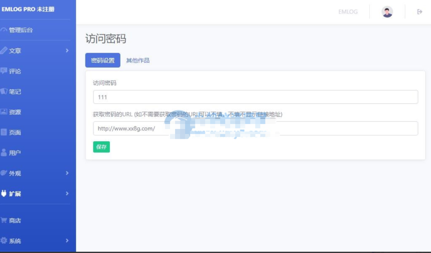Select the URL input with xx8g.com
Image resolution: width=431 pixels, height=253 pixels.
click(255, 128)
